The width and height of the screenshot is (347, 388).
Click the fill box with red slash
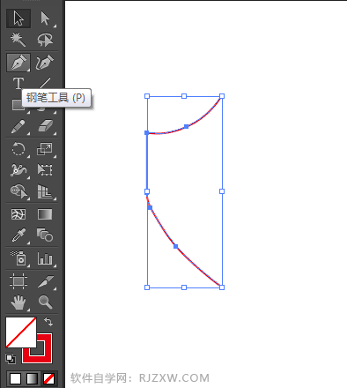coord(21,332)
